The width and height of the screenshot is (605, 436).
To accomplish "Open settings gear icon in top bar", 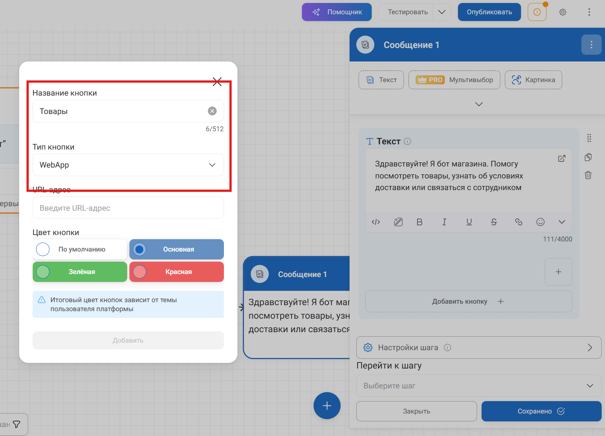I will pos(563,12).
